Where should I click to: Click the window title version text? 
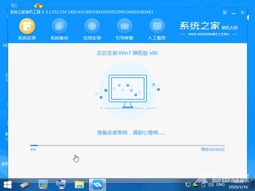82,12
